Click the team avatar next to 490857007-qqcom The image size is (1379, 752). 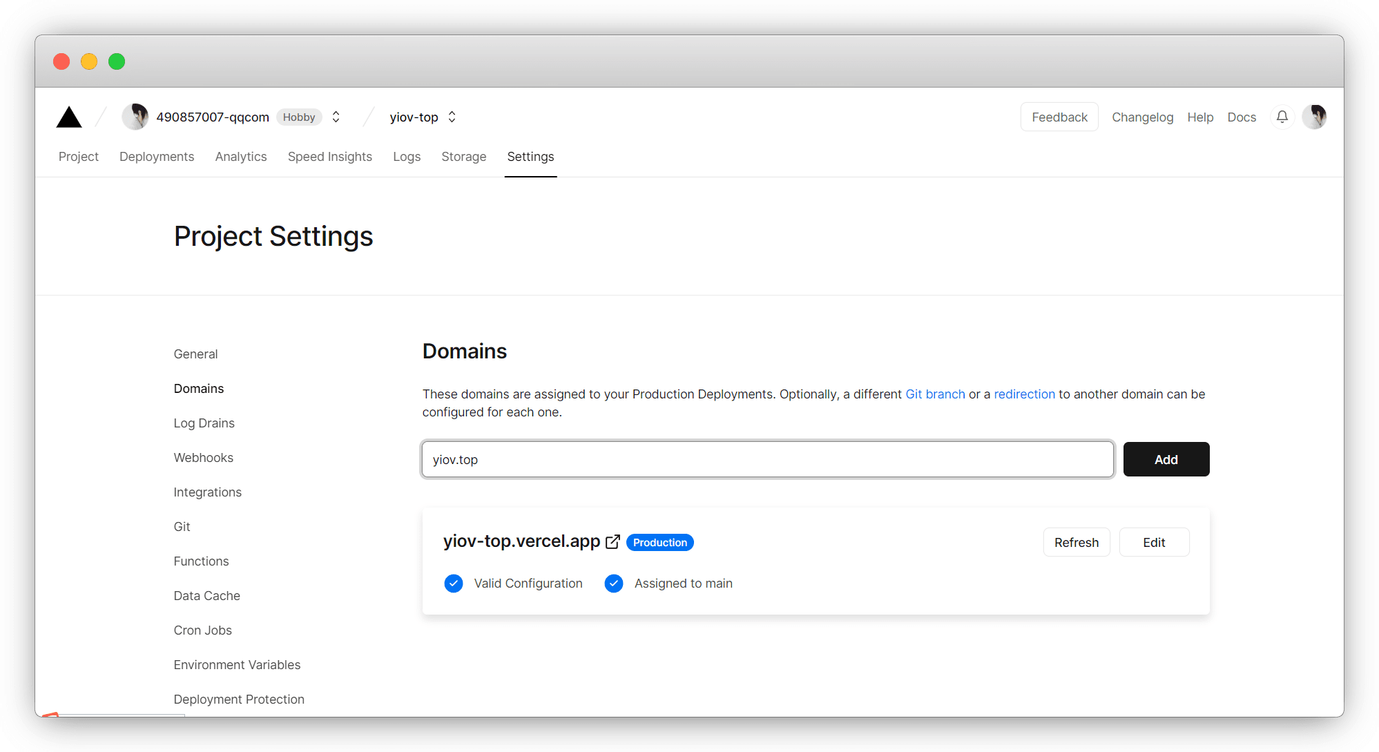135,117
